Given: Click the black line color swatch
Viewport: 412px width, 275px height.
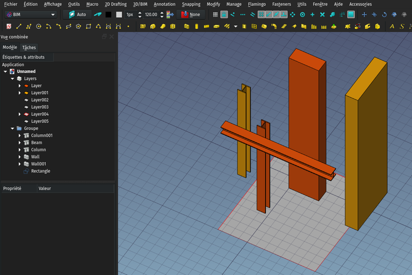Looking at the screenshot, I should coord(108,14).
